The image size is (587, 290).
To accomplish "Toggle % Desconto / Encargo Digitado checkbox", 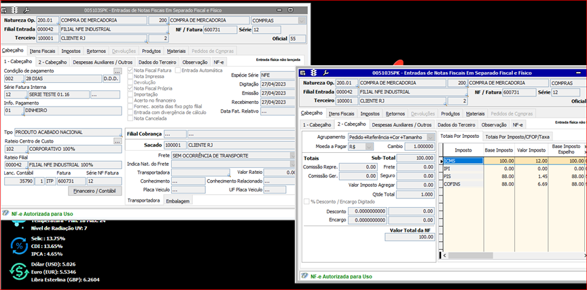I will (307, 202).
